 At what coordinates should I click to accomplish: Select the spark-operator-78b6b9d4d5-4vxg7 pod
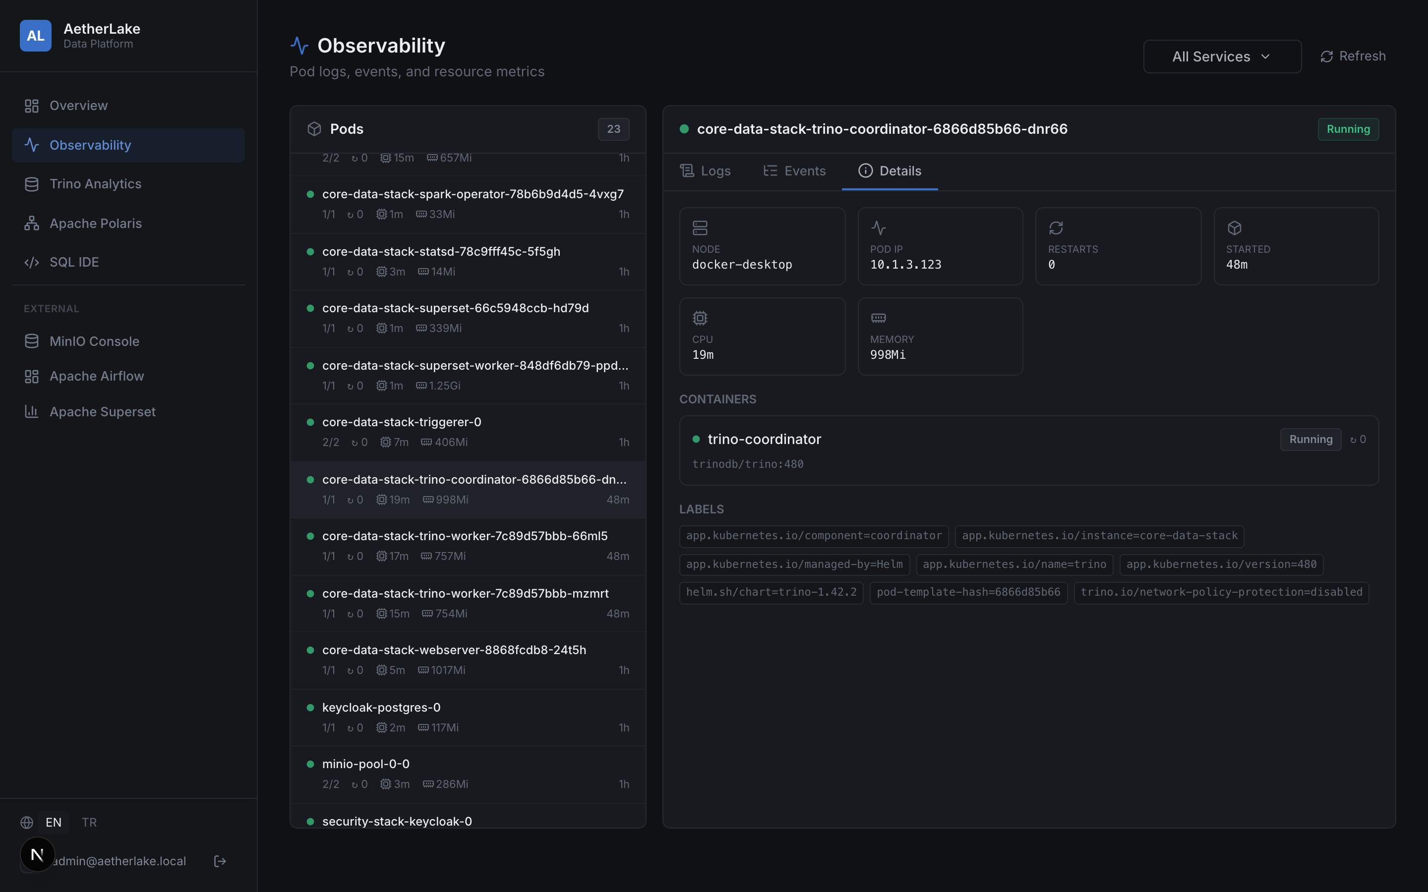point(468,205)
